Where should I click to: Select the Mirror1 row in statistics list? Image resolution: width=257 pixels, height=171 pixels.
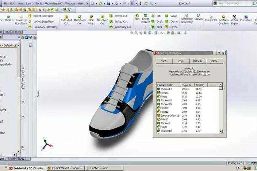coord(188,93)
